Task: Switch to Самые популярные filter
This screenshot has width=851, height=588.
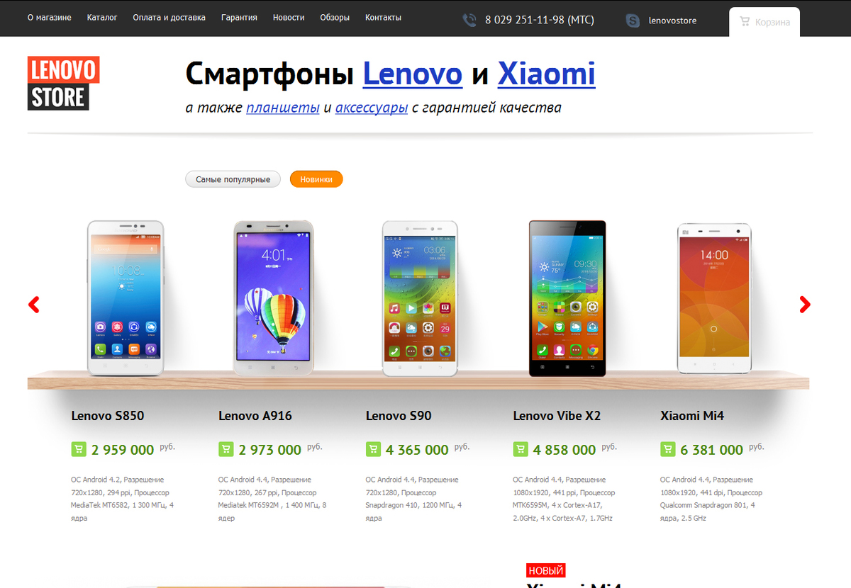Action: point(233,179)
